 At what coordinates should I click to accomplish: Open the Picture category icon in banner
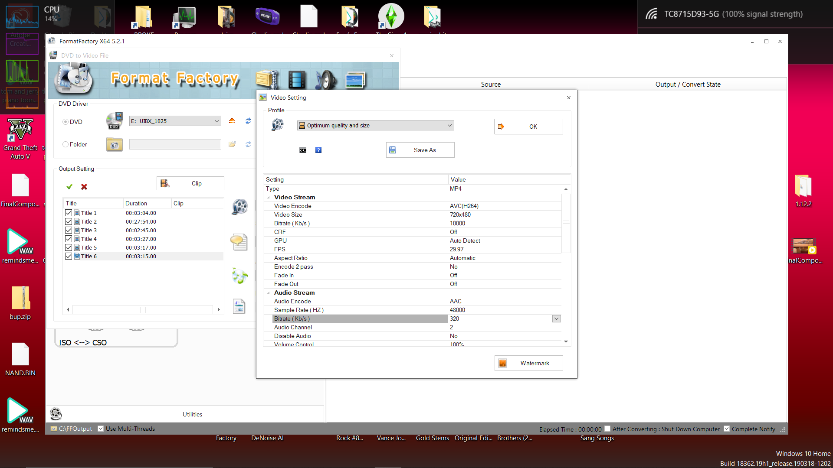(x=355, y=81)
